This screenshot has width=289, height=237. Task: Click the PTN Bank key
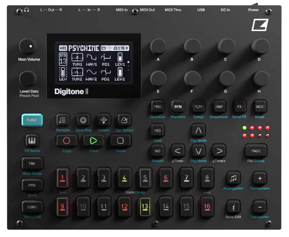(x=32, y=185)
